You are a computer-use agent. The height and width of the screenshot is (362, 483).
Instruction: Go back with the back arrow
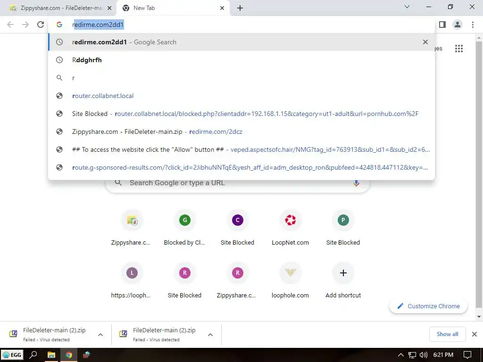click(x=10, y=25)
